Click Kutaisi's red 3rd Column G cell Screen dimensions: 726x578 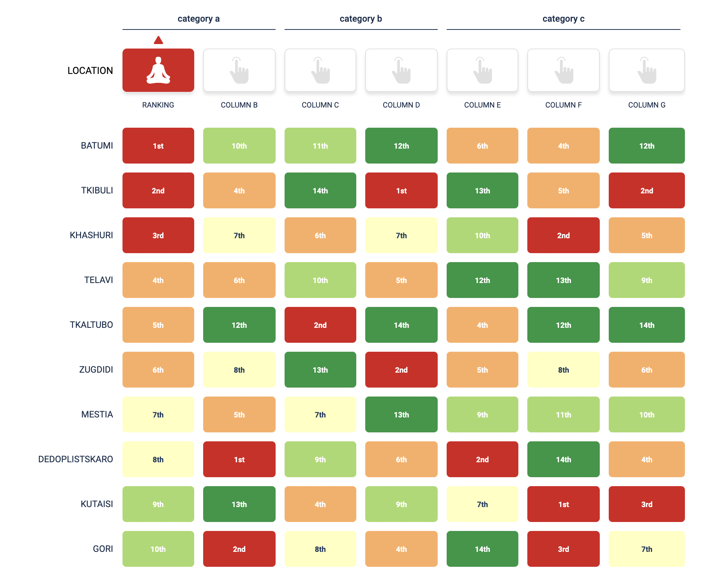point(646,504)
